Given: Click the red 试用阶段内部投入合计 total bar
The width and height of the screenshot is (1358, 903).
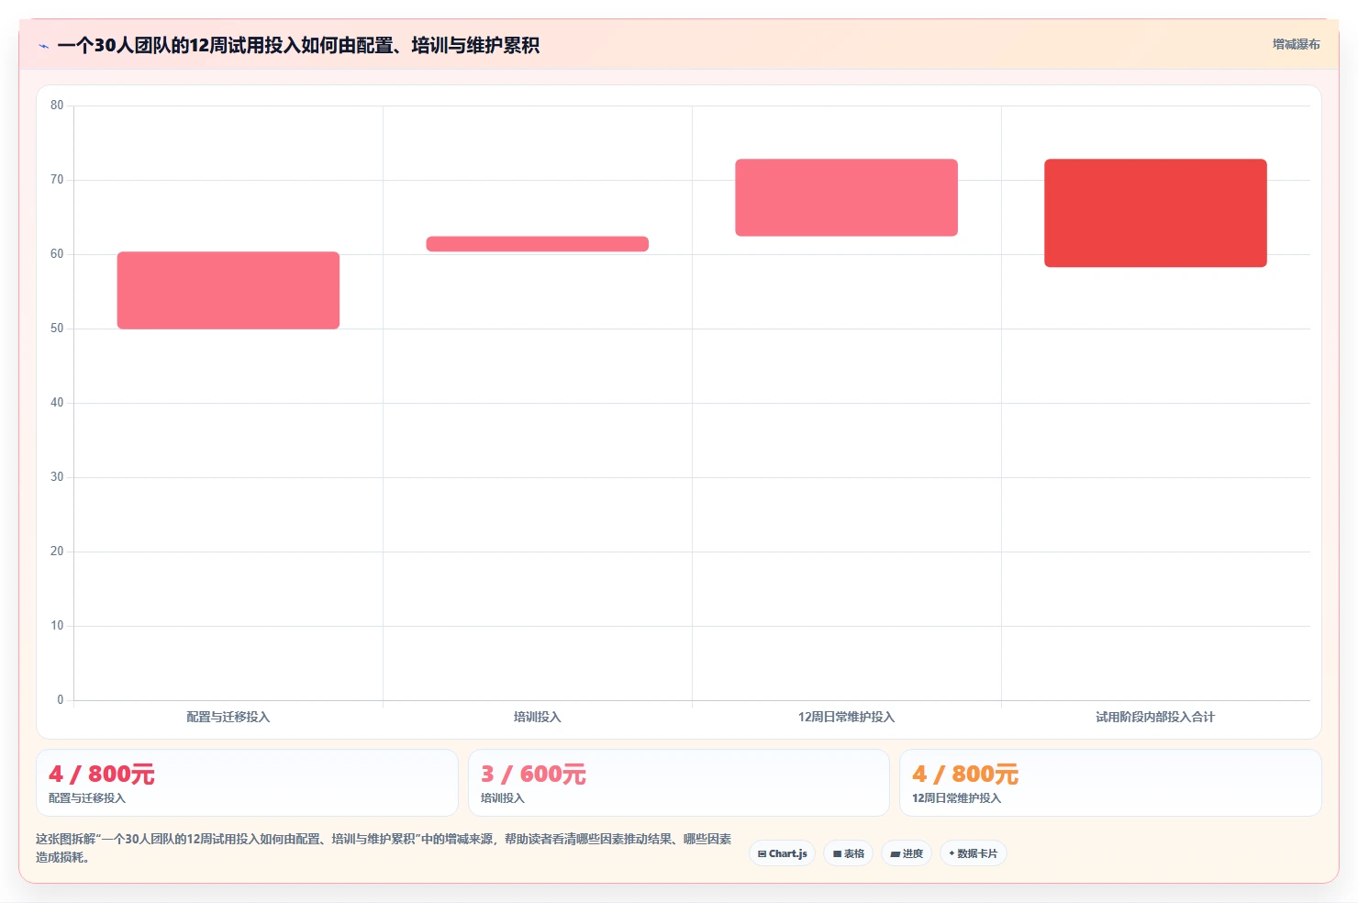Looking at the screenshot, I should pos(1155,213).
